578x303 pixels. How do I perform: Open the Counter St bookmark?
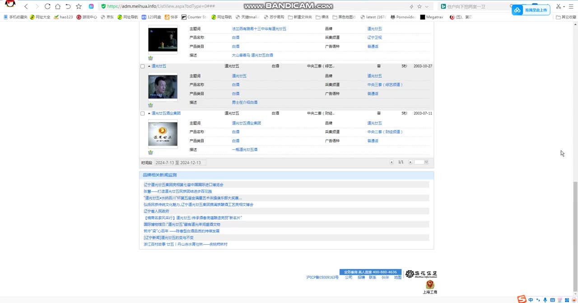pyautogui.click(x=194, y=17)
